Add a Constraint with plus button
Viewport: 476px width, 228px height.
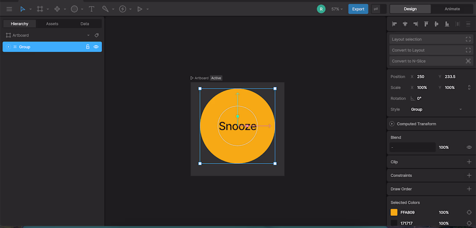469,176
